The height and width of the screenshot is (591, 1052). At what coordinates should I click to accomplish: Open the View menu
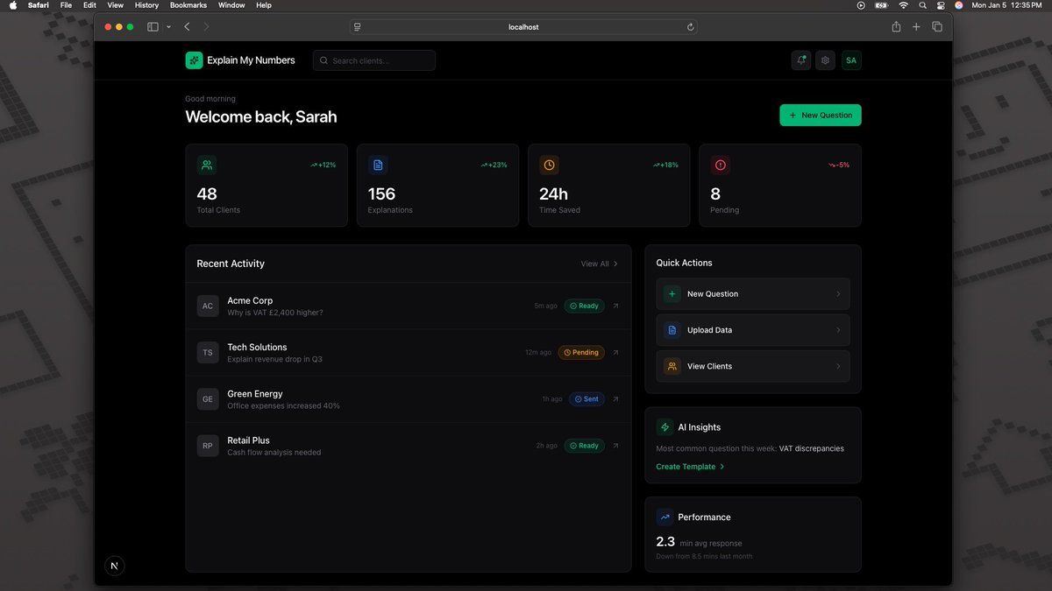click(115, 5)
